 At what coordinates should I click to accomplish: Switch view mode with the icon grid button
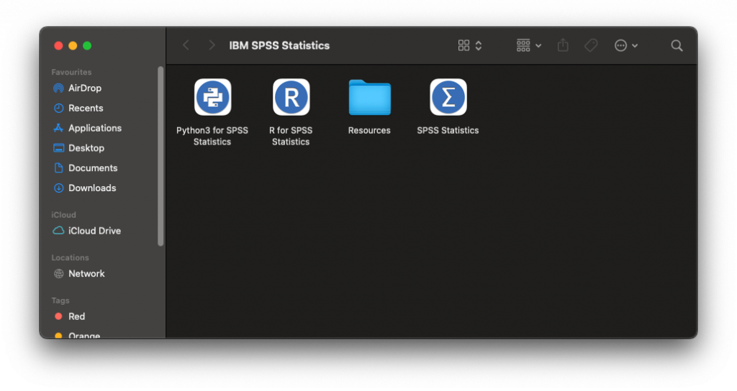pyautogui.click(x=469, y=45)
